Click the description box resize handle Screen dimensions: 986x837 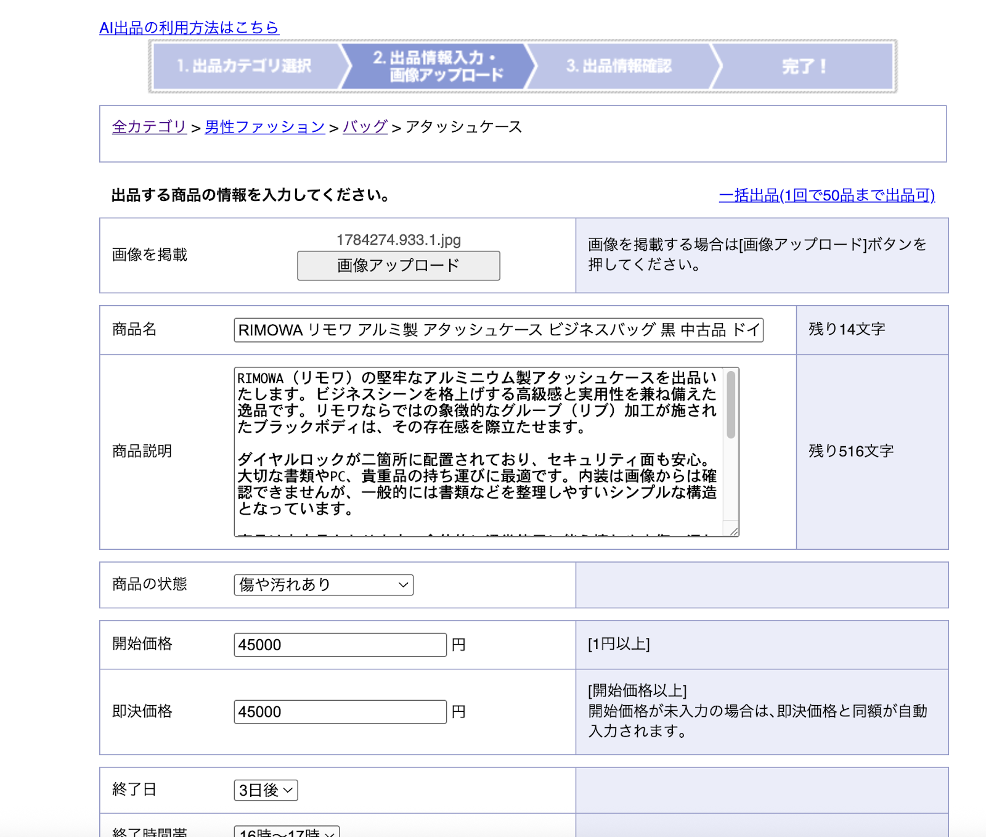733,531
